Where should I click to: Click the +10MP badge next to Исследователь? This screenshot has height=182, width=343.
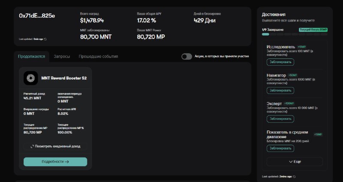tap(301, 47)
